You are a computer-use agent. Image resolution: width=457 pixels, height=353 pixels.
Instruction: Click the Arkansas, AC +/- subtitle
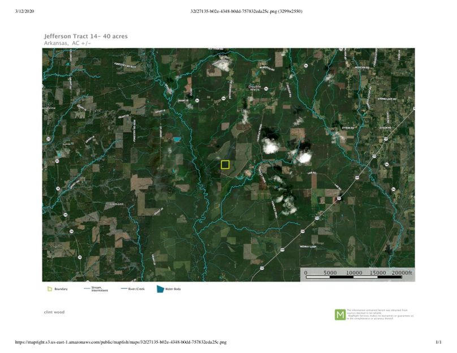(x=67, y=43)
